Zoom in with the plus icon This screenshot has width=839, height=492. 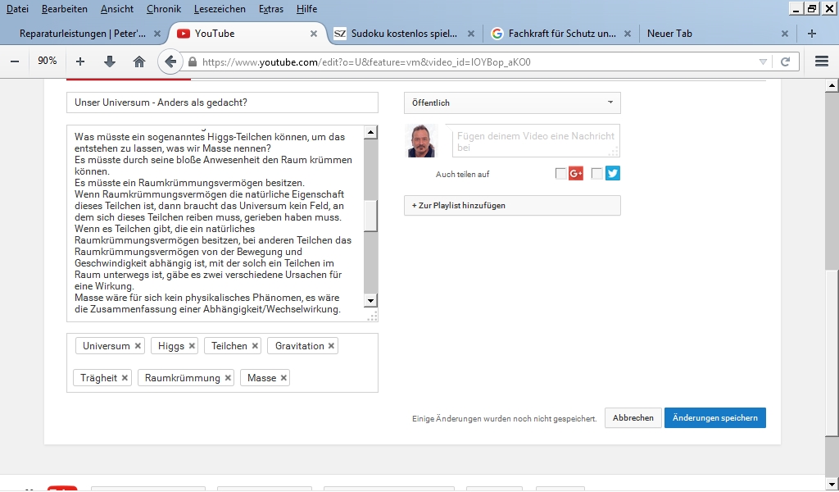point(79,61)
